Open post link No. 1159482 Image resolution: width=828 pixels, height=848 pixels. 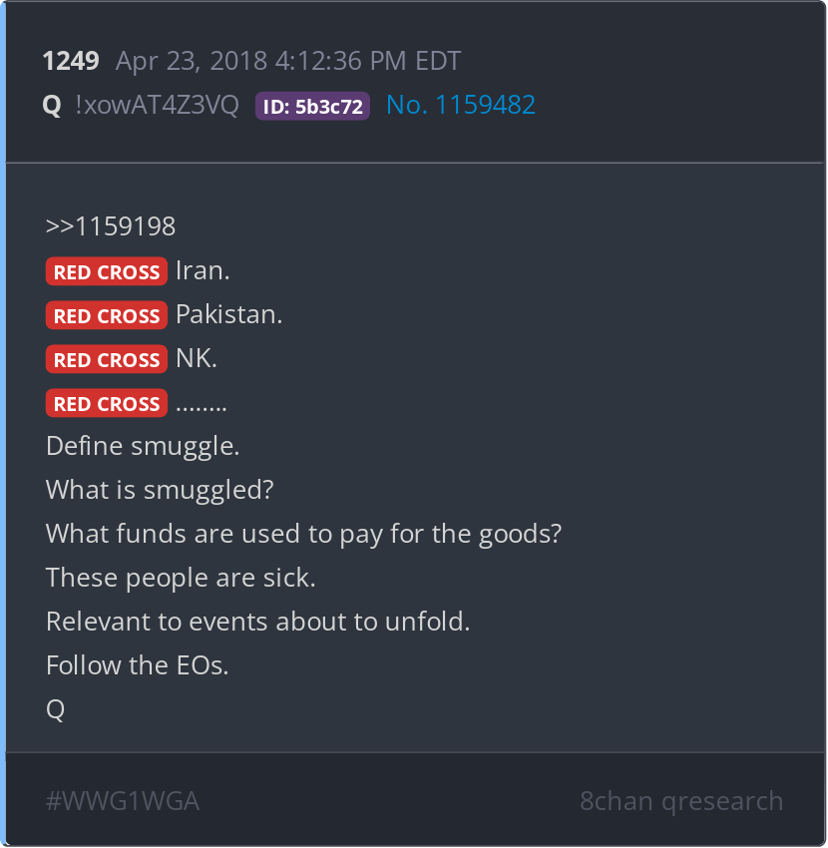point(461,105)
